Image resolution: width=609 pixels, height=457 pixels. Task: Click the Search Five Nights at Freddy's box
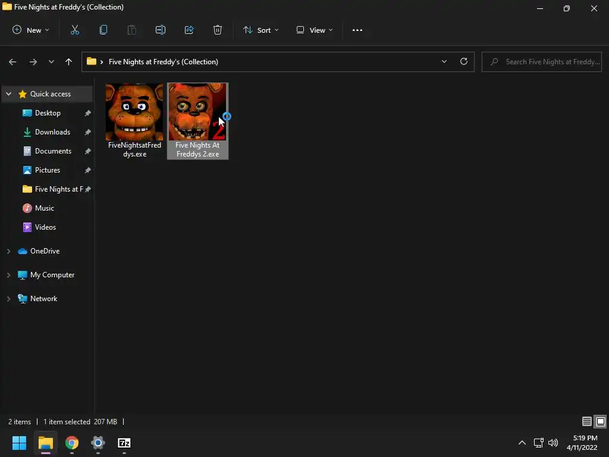pos(541,62)
